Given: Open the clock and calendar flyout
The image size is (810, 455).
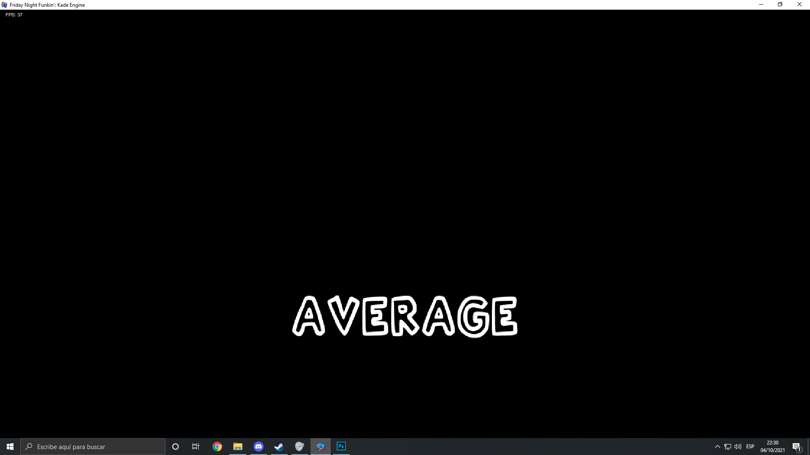Looking at the screenshot, I should coord(772,447).
